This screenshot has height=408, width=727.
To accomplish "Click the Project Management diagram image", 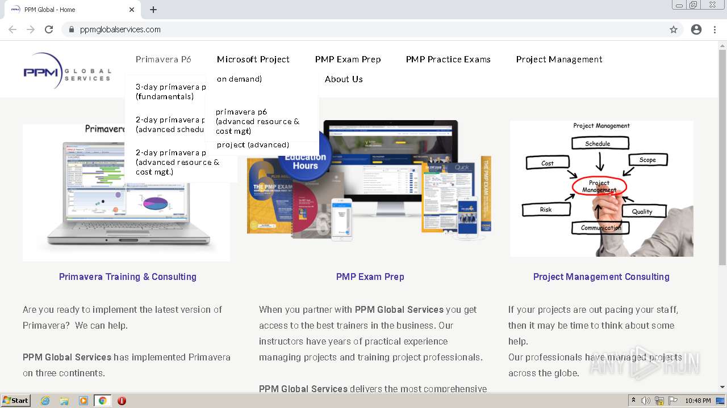I will [x=601, y=189].
